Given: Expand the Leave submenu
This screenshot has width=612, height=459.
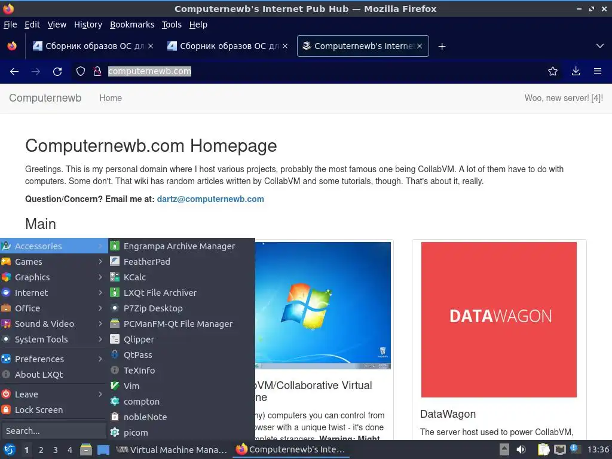Looking at the screenshot, I should click(x=54, y=394).
